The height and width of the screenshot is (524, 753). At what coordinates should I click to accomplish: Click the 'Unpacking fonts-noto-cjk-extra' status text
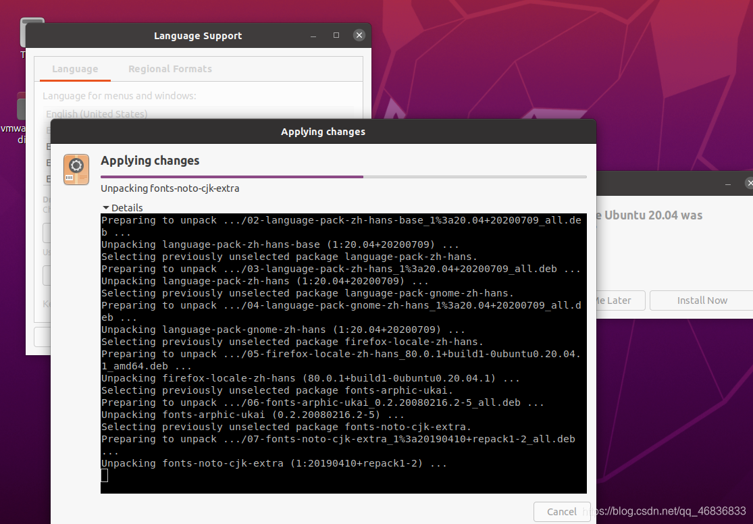tap(170, 188)
